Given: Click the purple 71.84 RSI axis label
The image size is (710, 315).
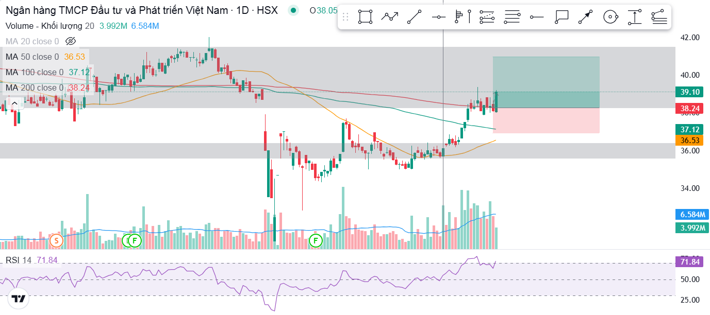Looking at the screenshot, I should (690, 262).
